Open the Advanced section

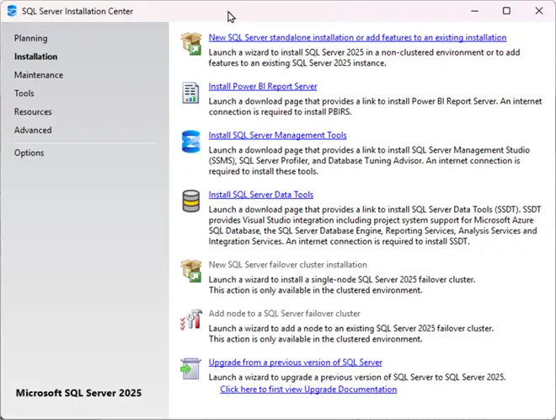pyautogui.click(x=33, y=130)
